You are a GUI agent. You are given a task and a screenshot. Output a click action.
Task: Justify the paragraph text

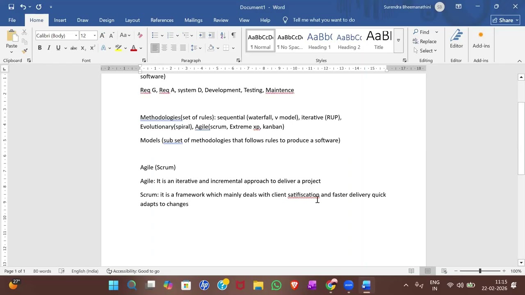183,48
